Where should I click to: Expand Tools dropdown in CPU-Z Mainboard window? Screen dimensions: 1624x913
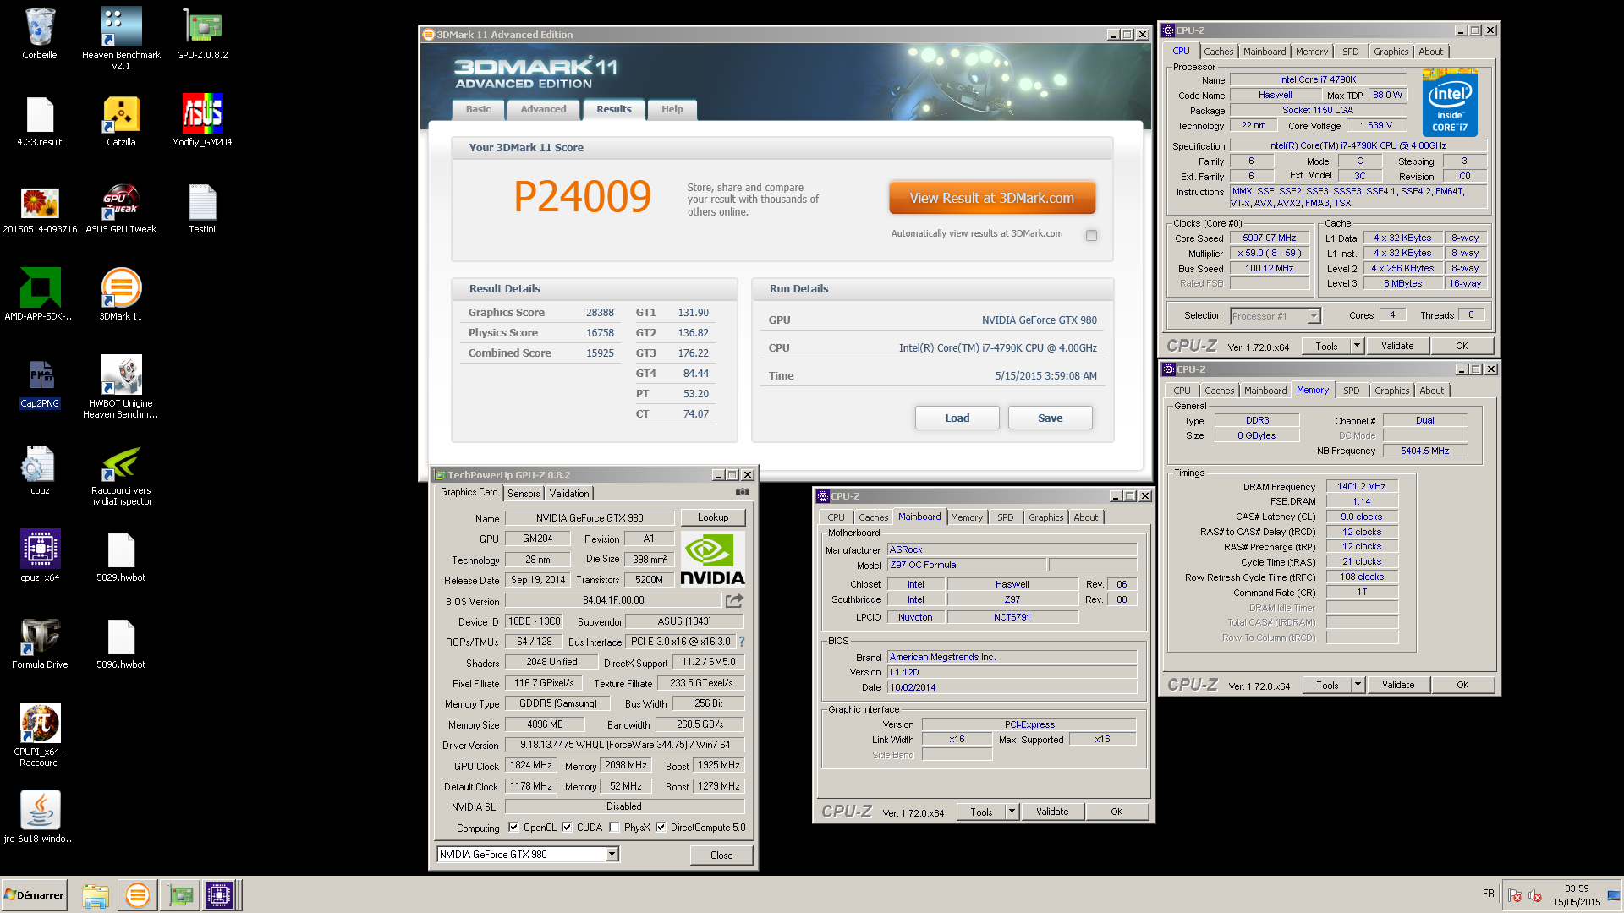[x=1012, y=812]
